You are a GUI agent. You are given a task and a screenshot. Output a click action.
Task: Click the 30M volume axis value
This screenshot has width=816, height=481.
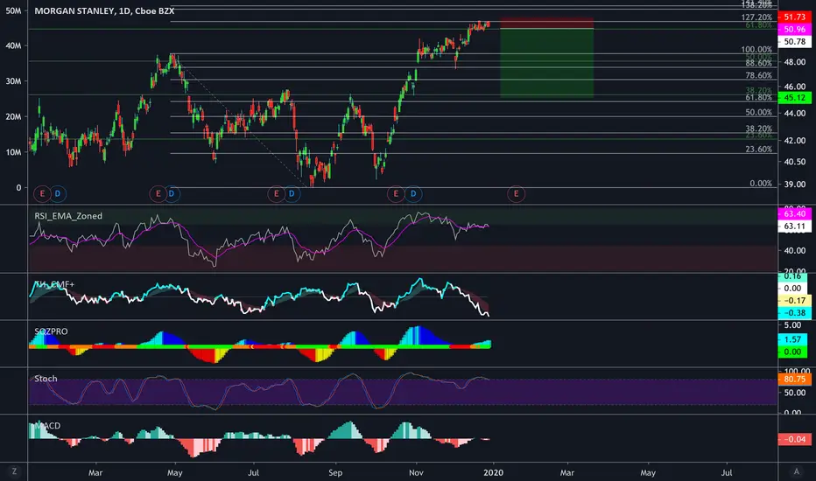(x=13, y=81)
